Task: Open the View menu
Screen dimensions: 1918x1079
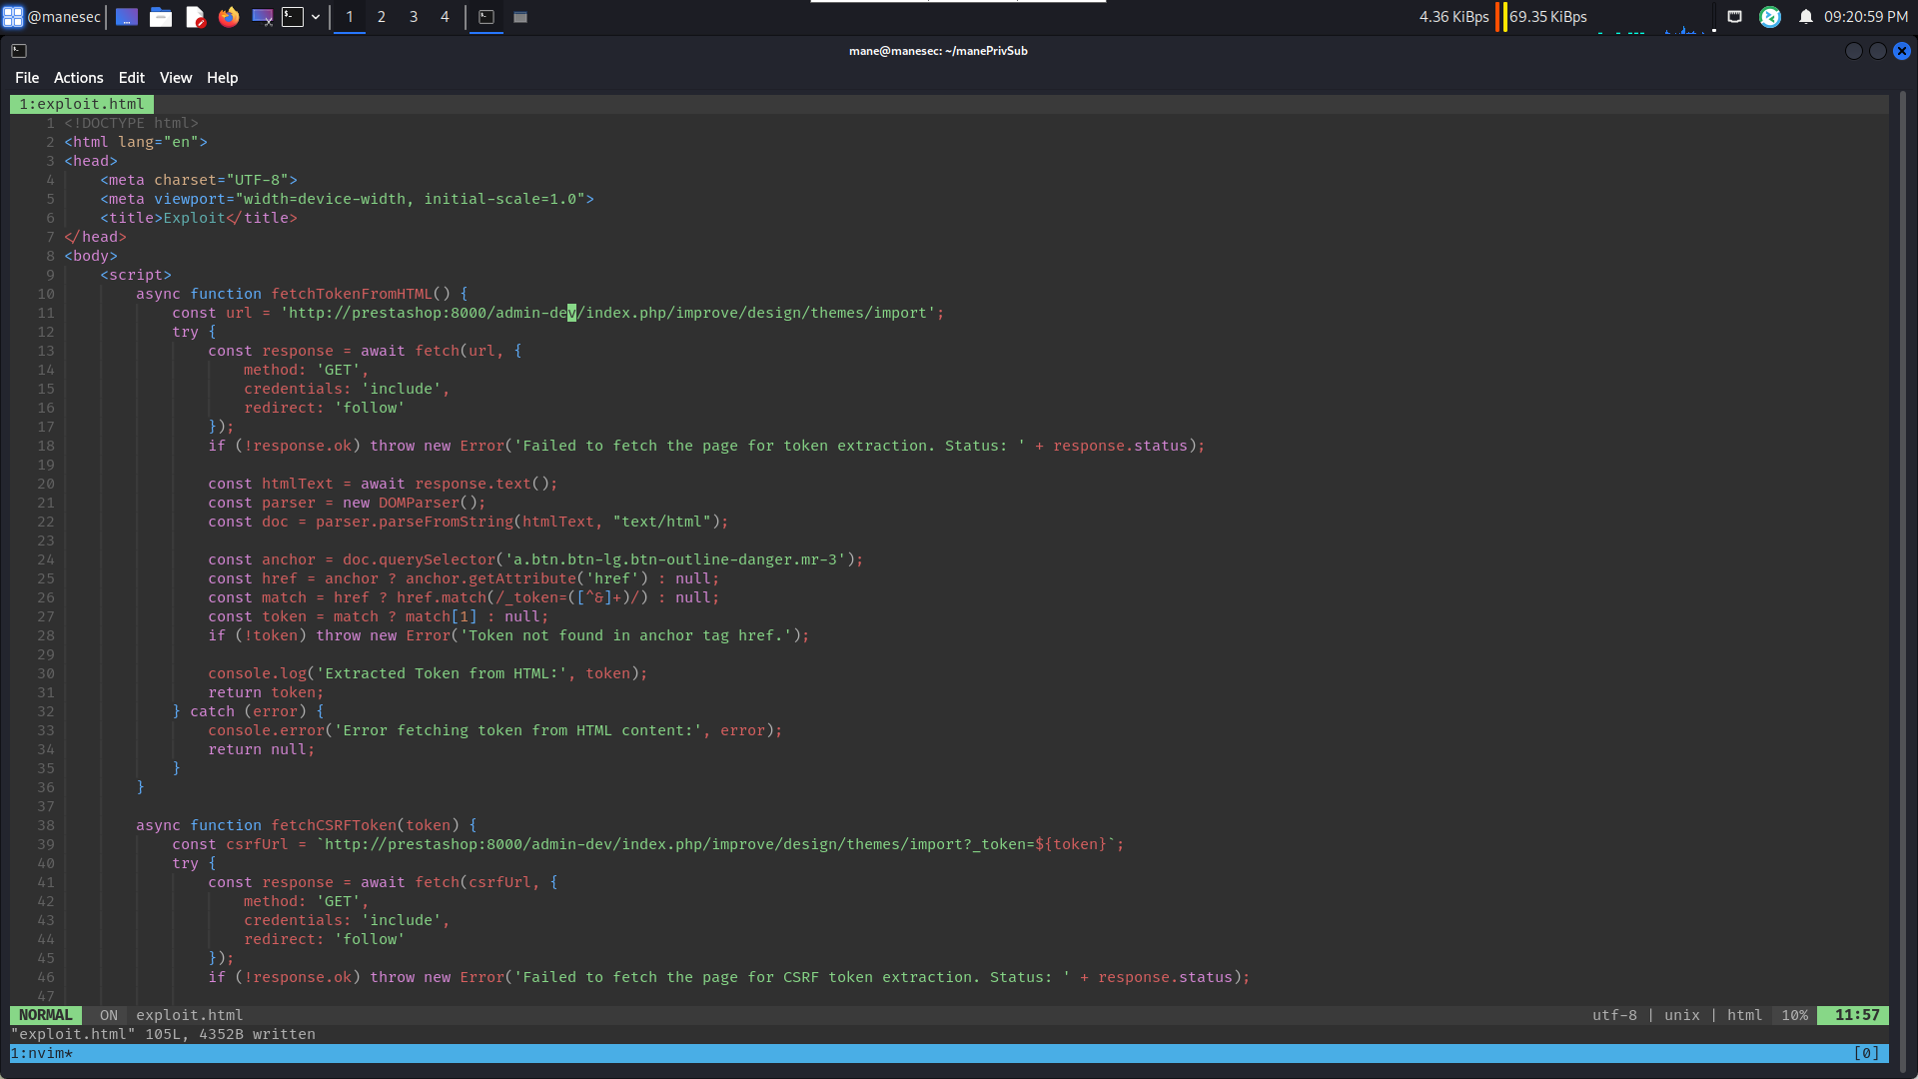Action: (176, 78)
